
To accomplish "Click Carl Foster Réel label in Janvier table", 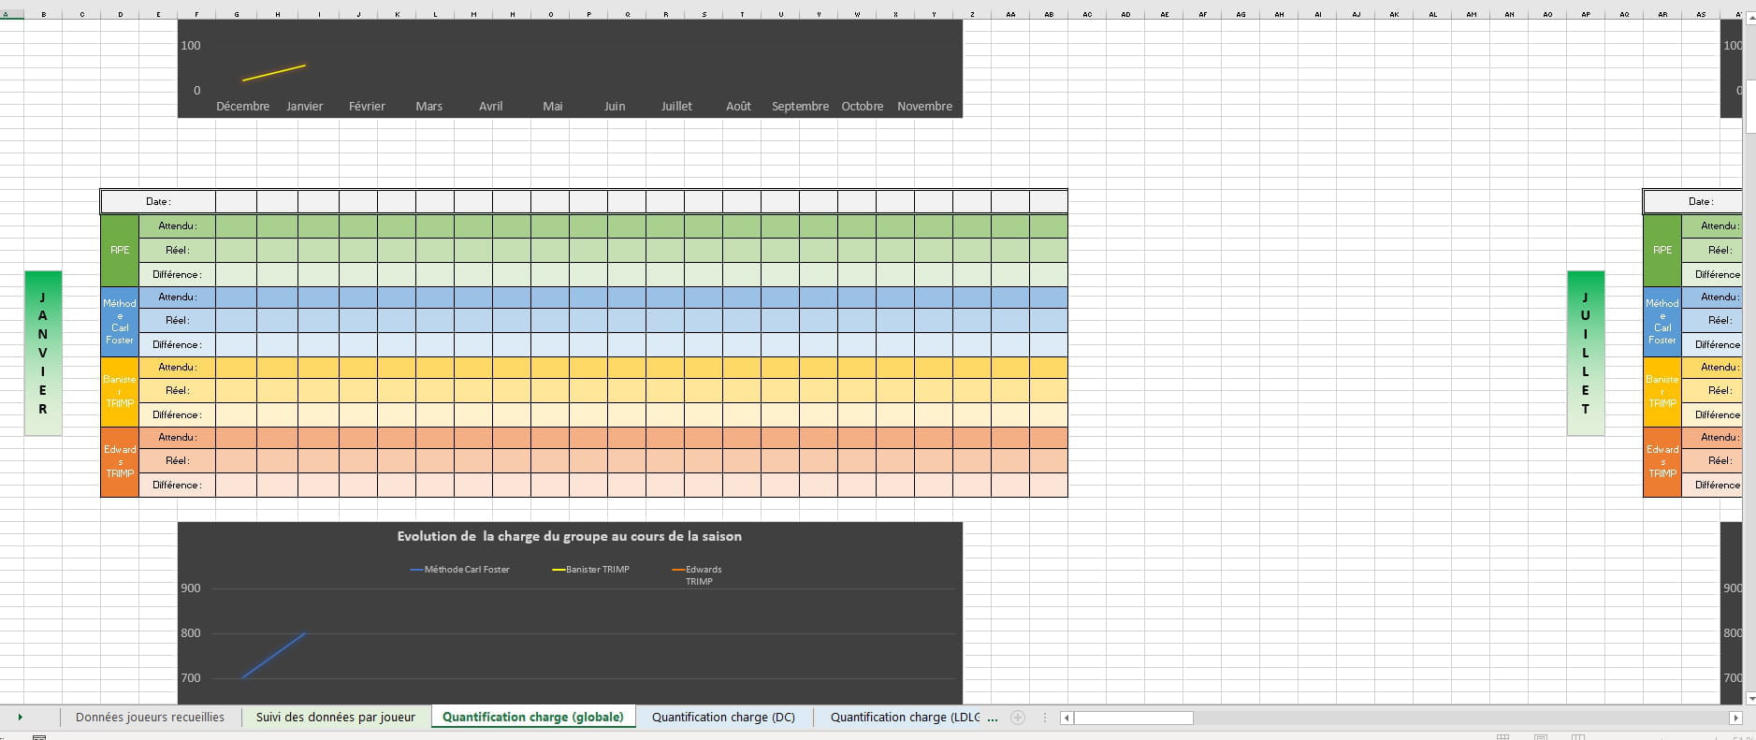I will 177,320.
